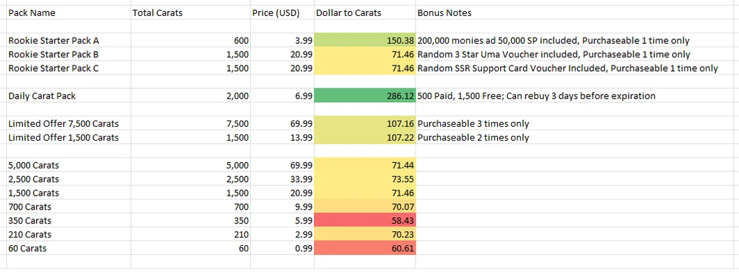This screenshot has height=273, width=739.
Task: Click the orange-red 60.61 cell
Action: [365, 249]
